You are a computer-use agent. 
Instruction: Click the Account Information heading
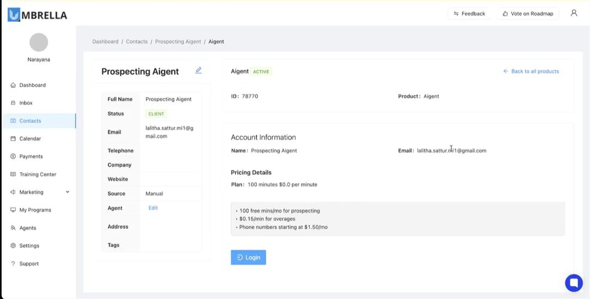click(x=263, y=137)
